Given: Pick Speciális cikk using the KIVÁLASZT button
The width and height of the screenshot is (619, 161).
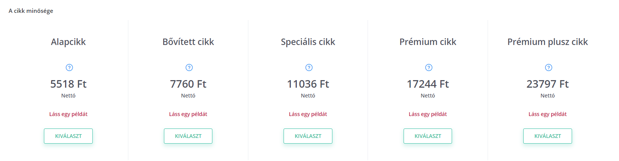Looking at the screenshot, I should pyautogui.click(x=308, y=136).
